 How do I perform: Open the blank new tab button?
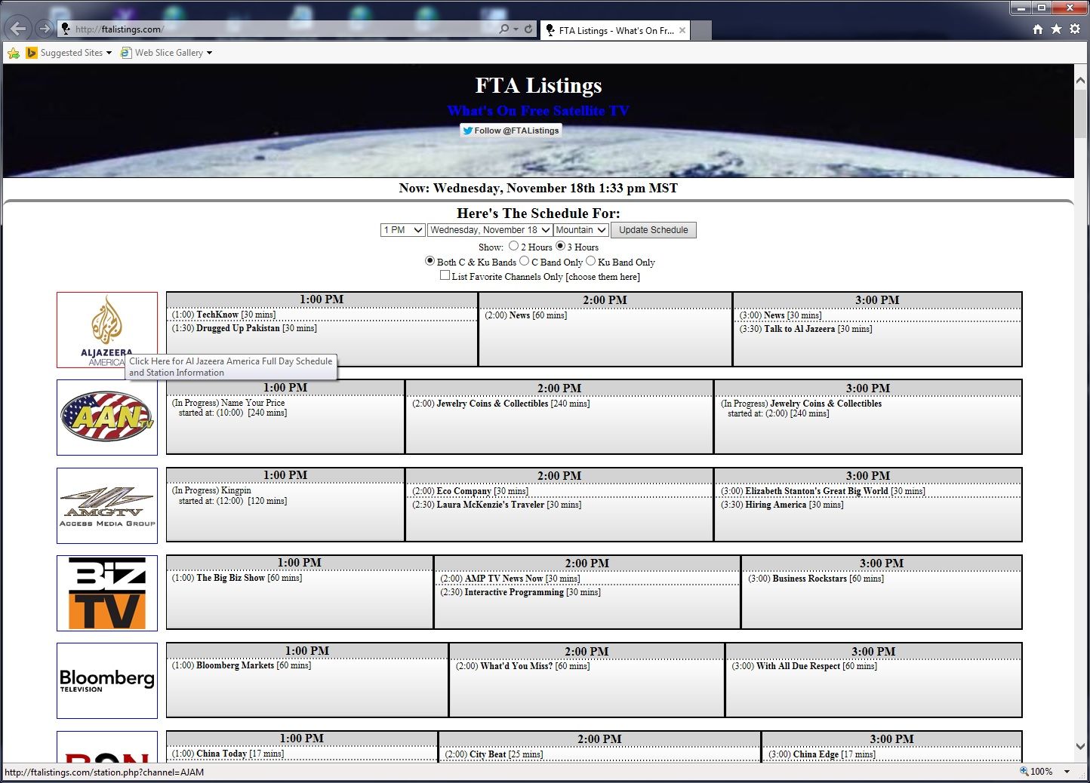pos(701,30)
